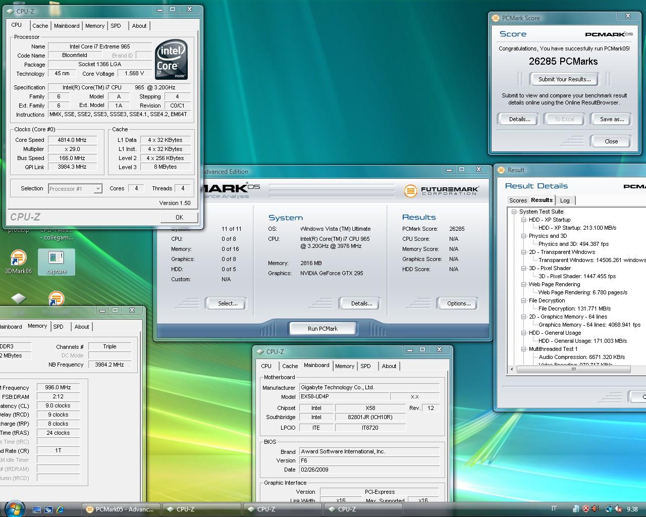Click the BIOS Date 02/26/2009 field
Screen dimensions: 646x517
369,470
